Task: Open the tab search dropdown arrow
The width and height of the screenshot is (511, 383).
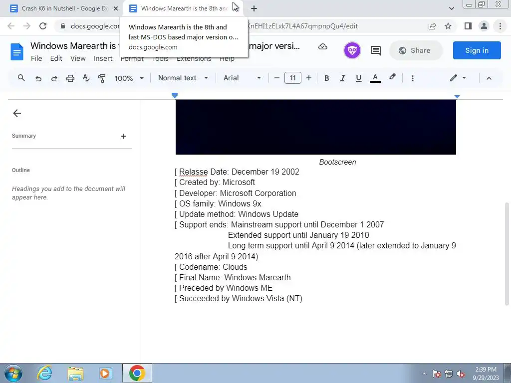Action: click(x=451, y=8)
